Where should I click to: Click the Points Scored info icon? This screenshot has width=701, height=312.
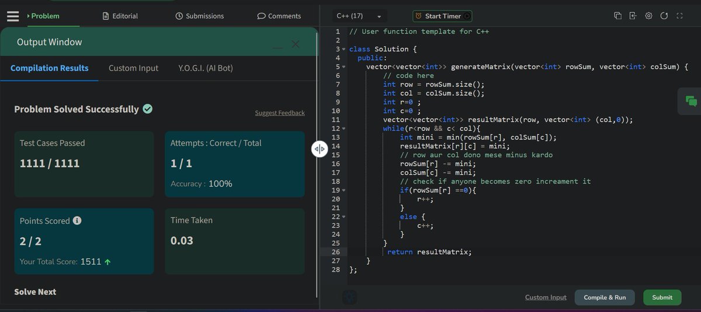pos(77,221)
